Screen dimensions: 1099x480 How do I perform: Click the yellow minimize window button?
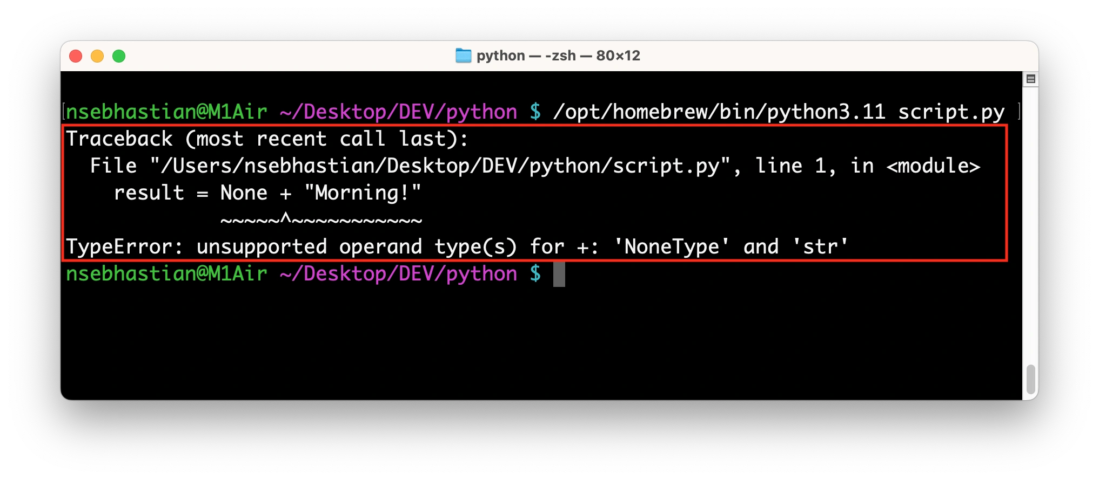click(x=97, y=56)
